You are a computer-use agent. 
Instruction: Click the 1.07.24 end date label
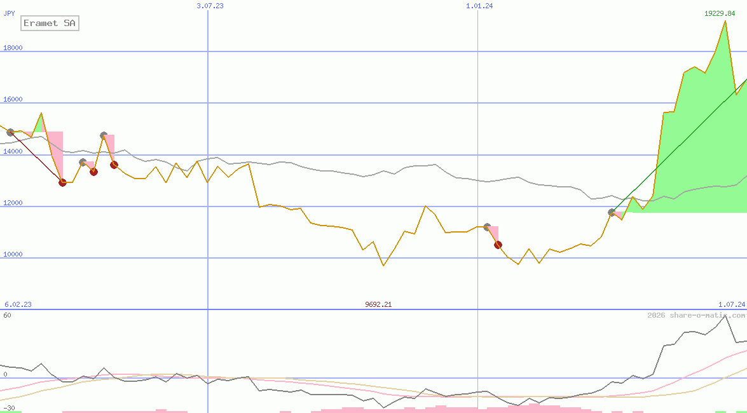(731, 304)
